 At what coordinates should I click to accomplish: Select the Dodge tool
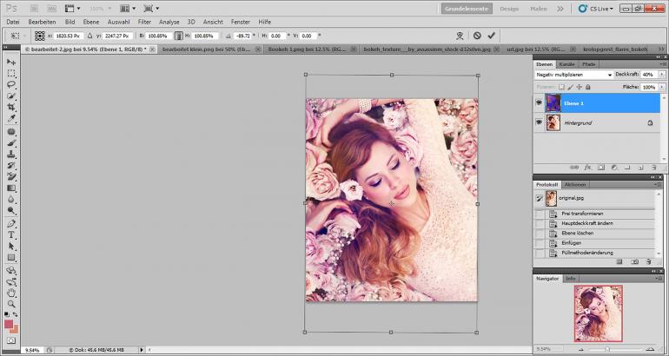tap(11, 211)
